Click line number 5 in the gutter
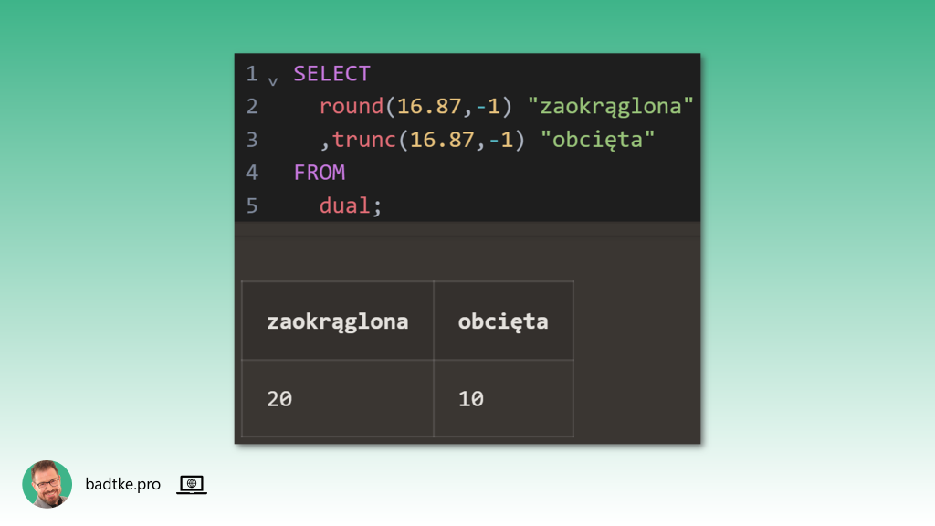 (x=252, y=205)
